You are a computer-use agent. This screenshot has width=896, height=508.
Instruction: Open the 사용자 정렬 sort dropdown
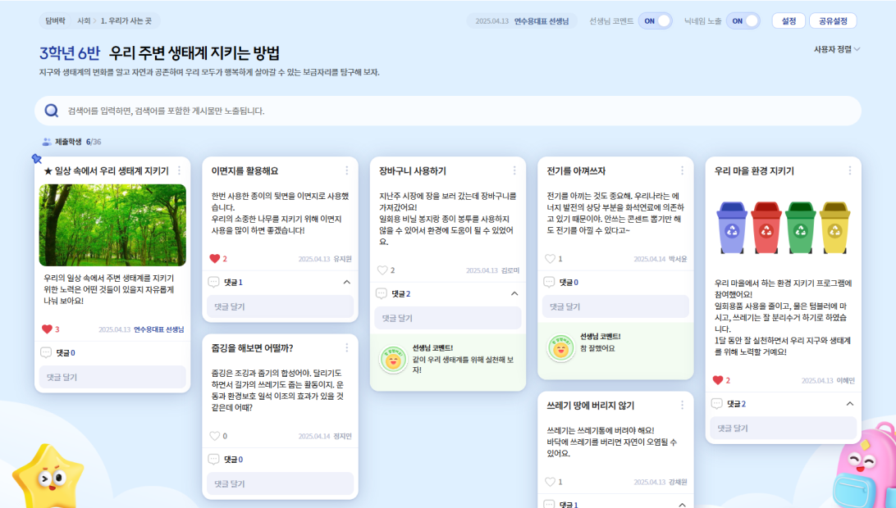click(837, 50)
